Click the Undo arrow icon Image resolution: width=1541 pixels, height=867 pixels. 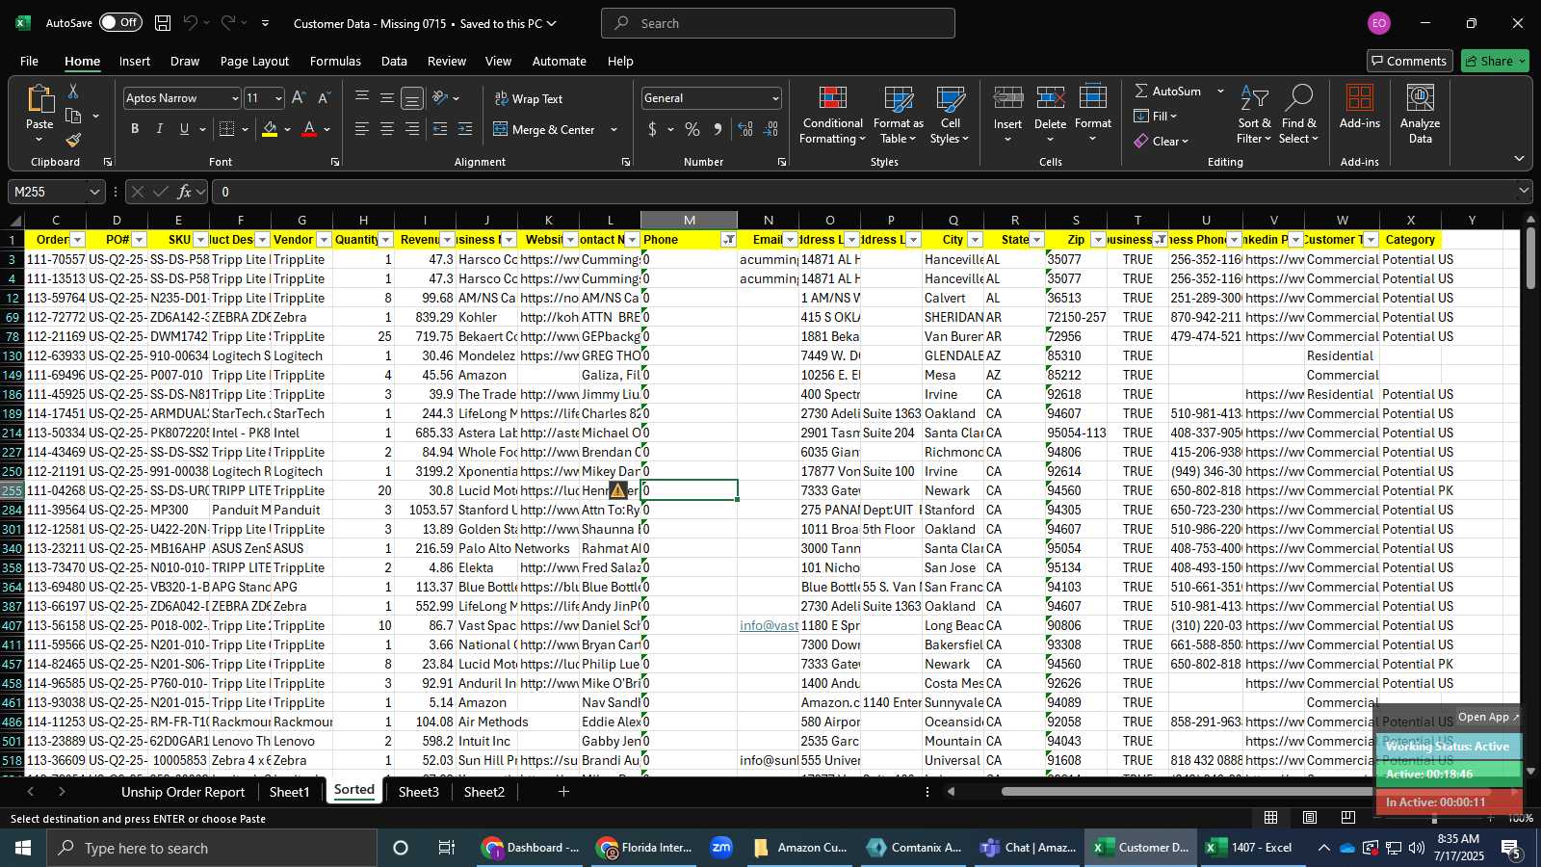coord(191,22)
